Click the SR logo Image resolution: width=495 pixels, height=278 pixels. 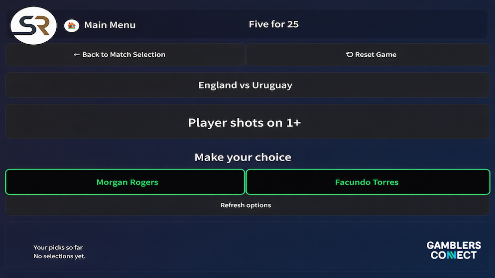pyautogui.click(x=33, y=25)
